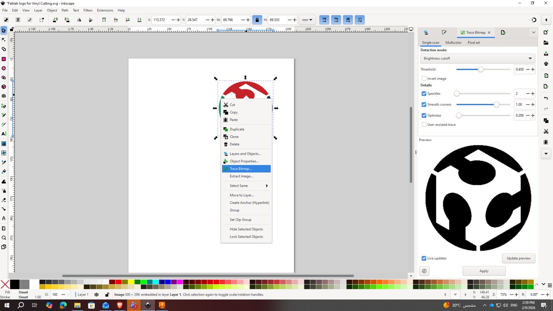Open the Extensions menu

pyautogui.click(x=105, y=10)
